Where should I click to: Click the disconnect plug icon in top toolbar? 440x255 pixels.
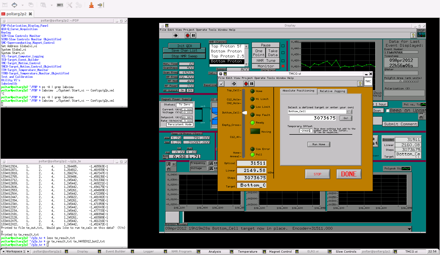pos(101,5)
